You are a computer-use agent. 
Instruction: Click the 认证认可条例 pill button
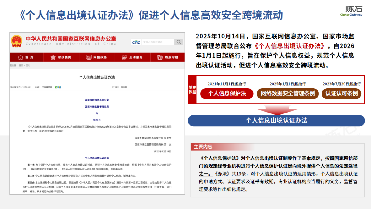click(341, 93)
